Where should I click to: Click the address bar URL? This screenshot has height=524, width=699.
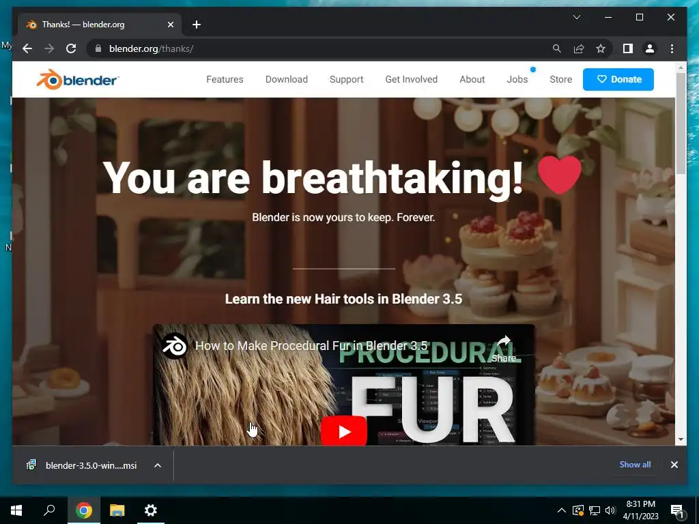pyautogui.click(x=151, y=48)
